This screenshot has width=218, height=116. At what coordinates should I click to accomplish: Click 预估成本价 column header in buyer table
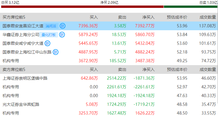pos(177,17)
